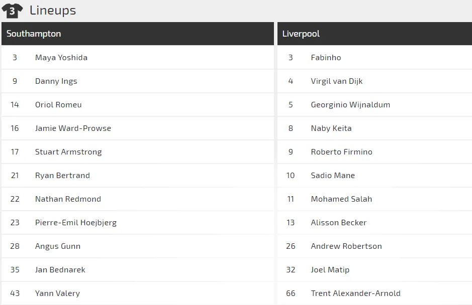Click Alisson Becker's name
Screen dimensions: 472x305
click(x=339, y=223)
